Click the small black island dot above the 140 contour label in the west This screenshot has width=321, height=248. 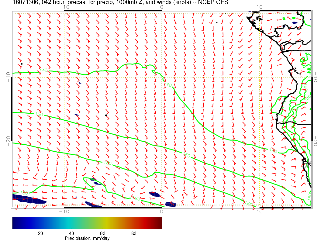22,64
